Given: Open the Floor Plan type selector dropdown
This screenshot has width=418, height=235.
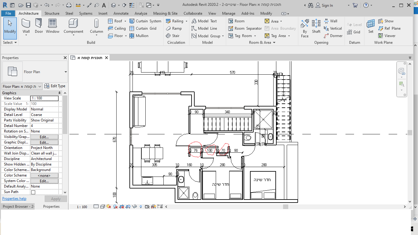Looking at the screenshot, I should (x=65, y=72).
